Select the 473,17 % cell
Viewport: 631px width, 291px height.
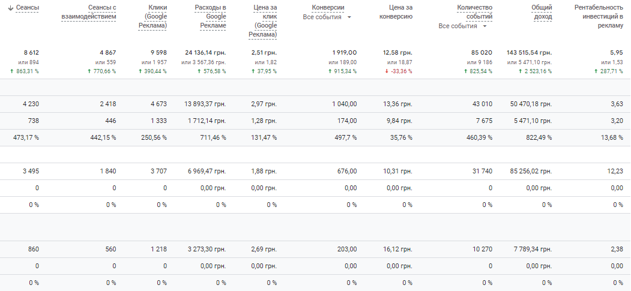point(28,138)
